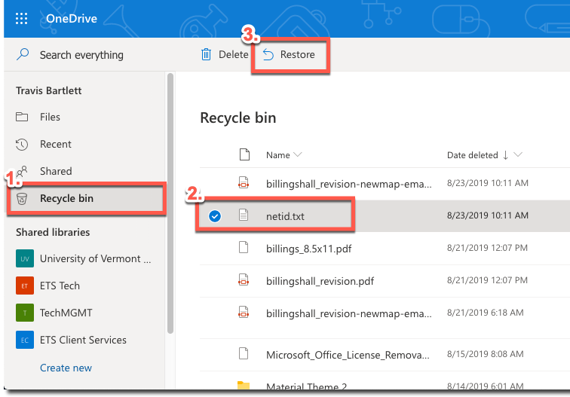Sort by the Date deleted column header
The height and width of the screenshot is (397, 570).
472,155
